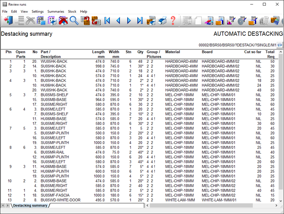Click the exit door icon in toolbar

[x=8, y=20]
